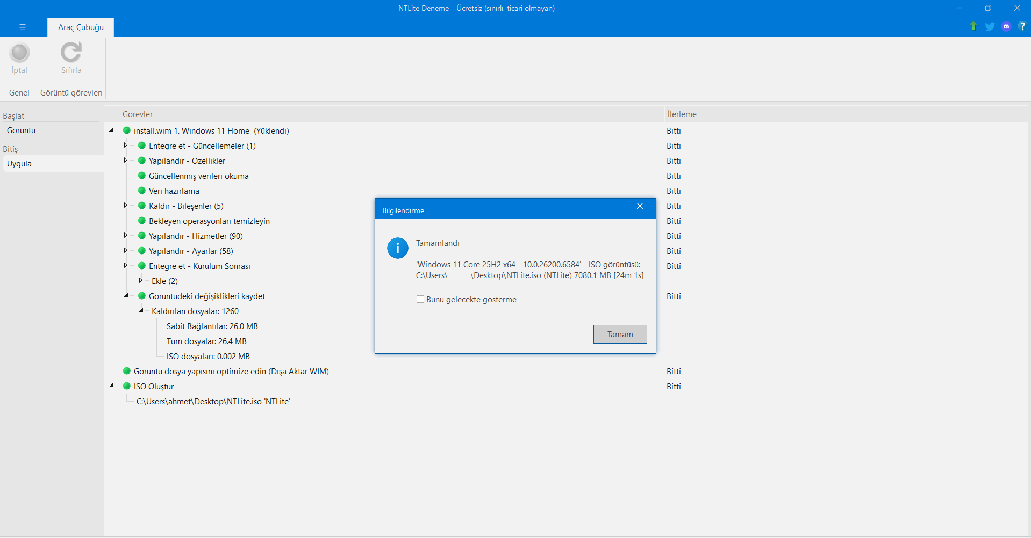Click green dot beside Veri hazırlama
The width and height of the screenshot is (1031, 538).
[x=142, y=191]
